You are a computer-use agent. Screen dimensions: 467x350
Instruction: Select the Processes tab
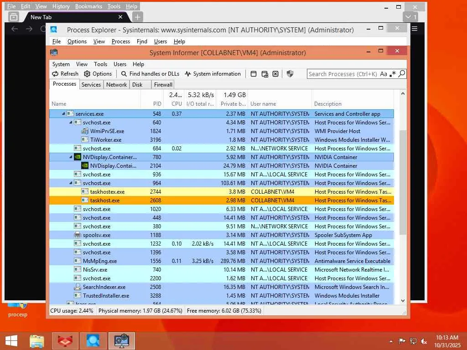point(64,84)
